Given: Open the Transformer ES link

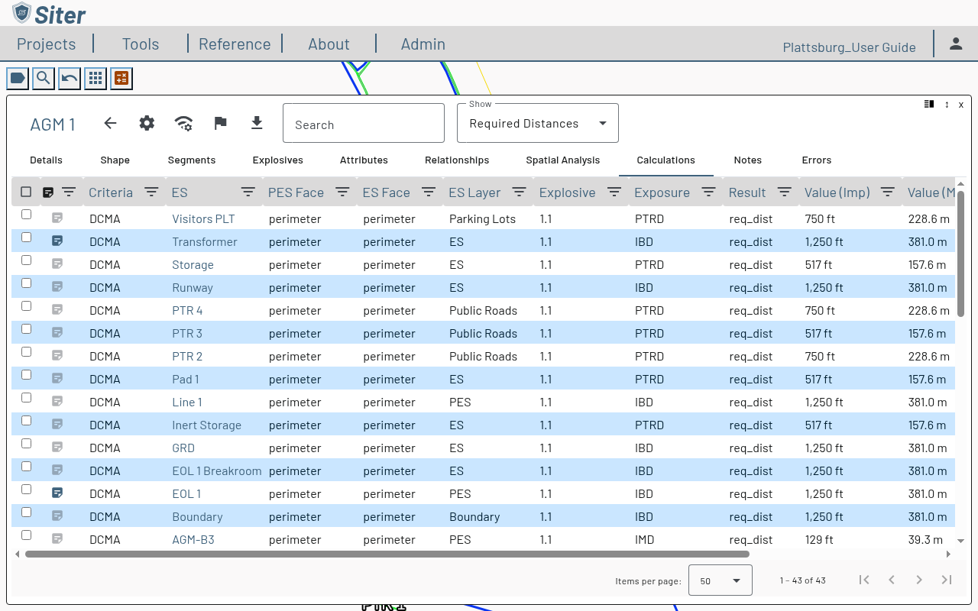Looking at the screenshot, I should point(205,241).
